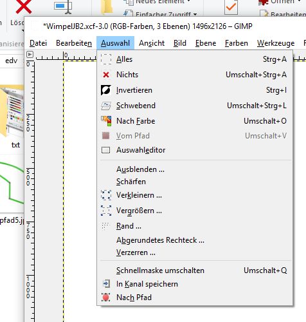Click the edv item in Explorer
306x322 pixels.
coord(12,61)
